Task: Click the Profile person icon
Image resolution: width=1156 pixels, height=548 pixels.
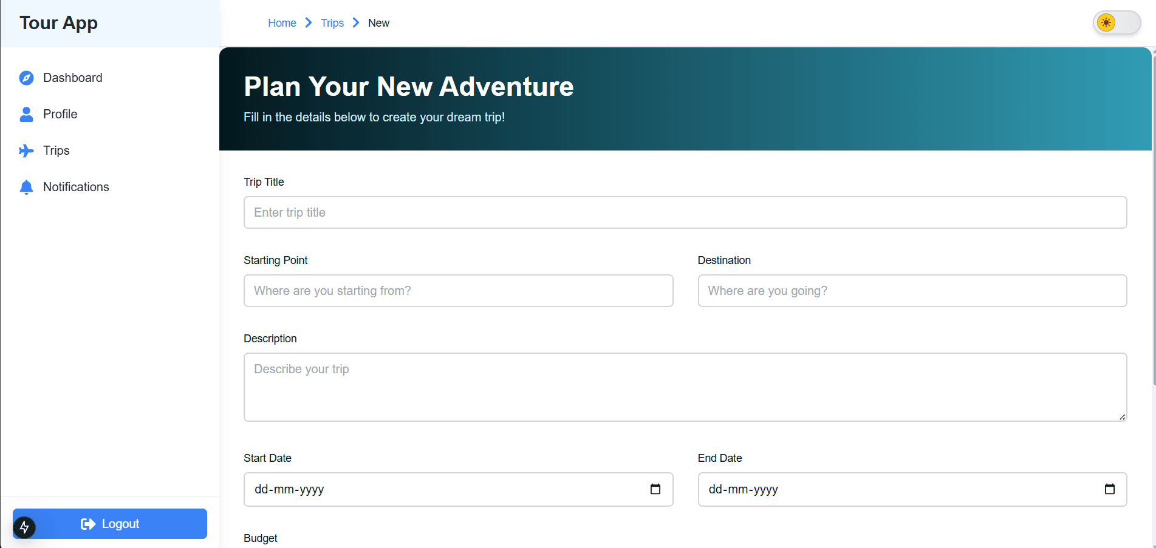Action: point(26,114)
